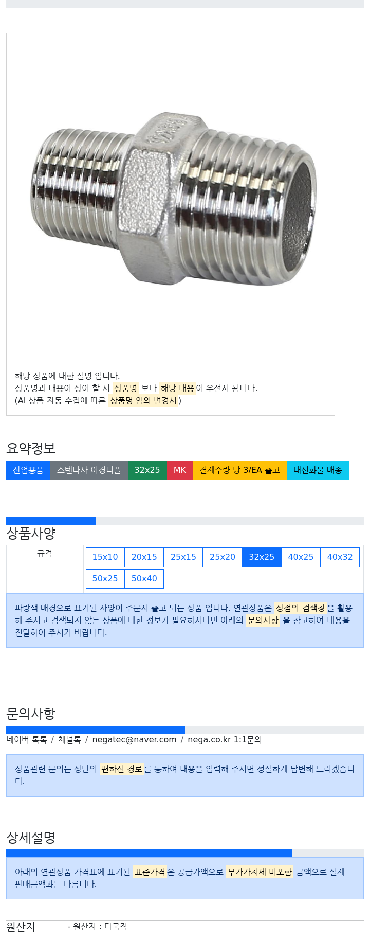Click the 네이버 톡톡 contact option
This screenshot has width=370, height=937.
[x=27, y=739]
